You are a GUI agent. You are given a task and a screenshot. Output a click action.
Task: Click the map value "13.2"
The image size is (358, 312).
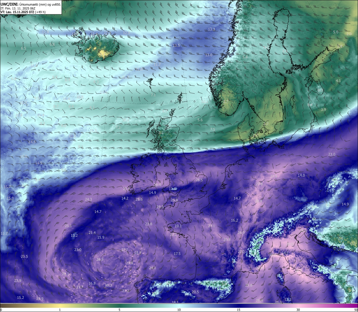pyautogui.click(x=74, y=236)
